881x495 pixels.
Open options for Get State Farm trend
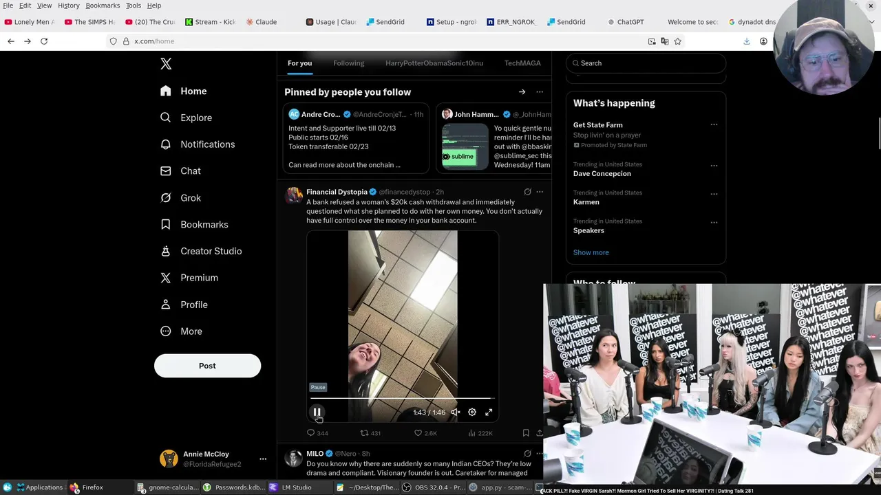coord(714,125)
